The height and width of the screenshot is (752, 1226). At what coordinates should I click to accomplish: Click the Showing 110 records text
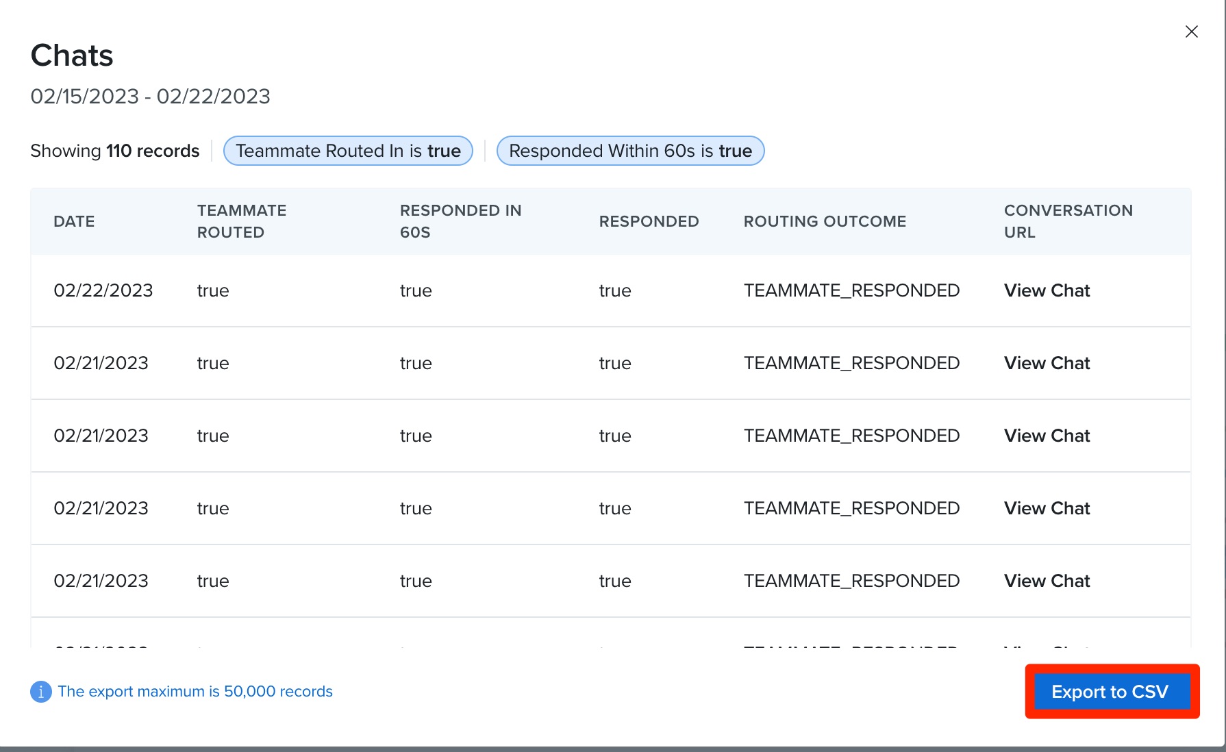(x=115, y=151)
